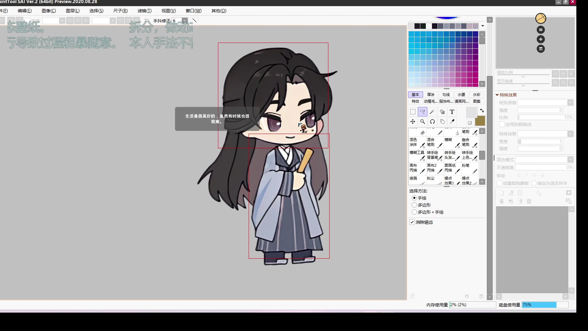Toggle the 应用到钢笔线 checkbox
Image resolution: width=588 pixels, height=331 pixels.
[502, 124]
